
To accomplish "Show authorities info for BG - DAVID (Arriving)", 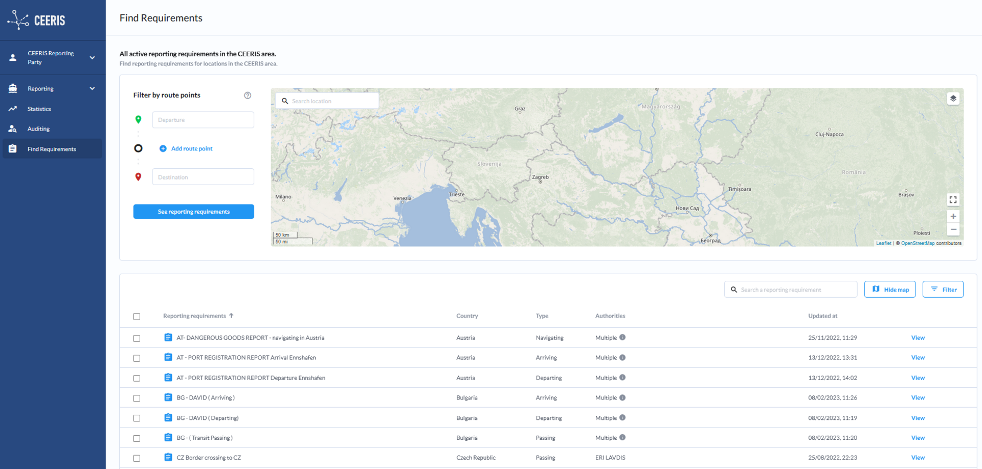I will click(x=622, y=397).
